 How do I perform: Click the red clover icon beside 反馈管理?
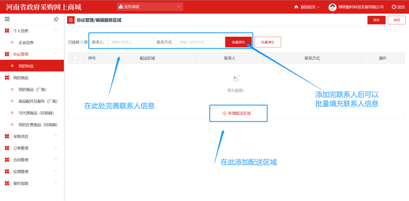point(7,172)
